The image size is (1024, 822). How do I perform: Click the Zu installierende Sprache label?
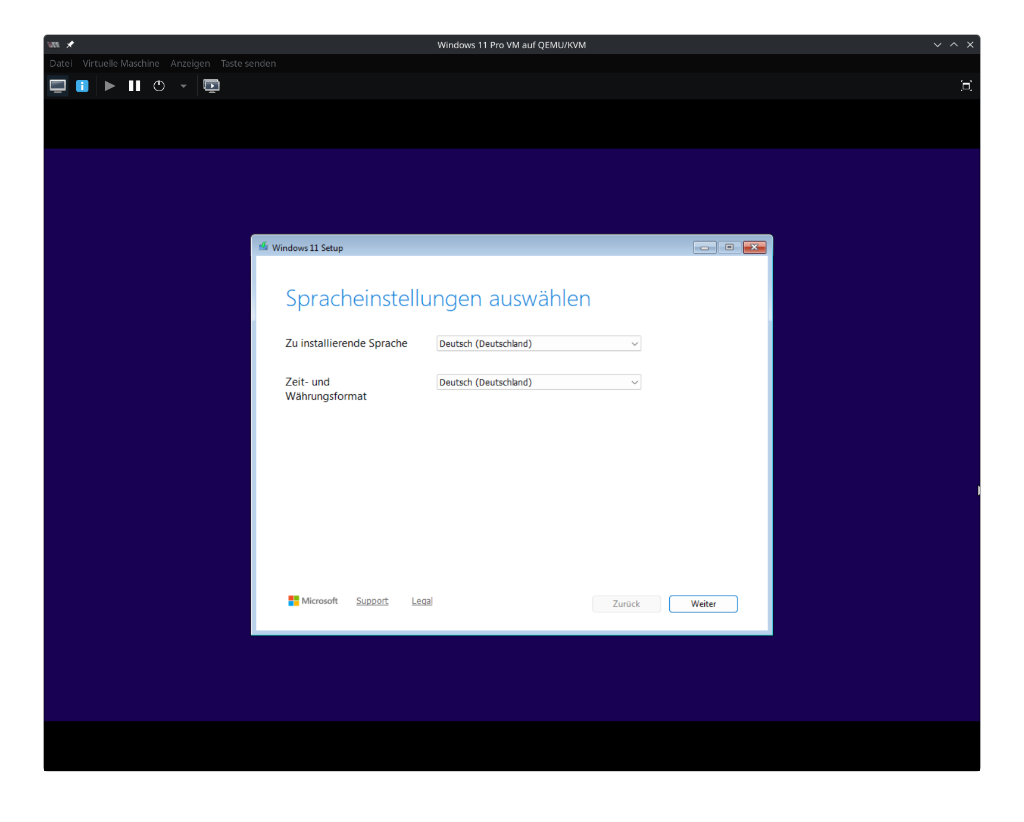tap(346, 343)
